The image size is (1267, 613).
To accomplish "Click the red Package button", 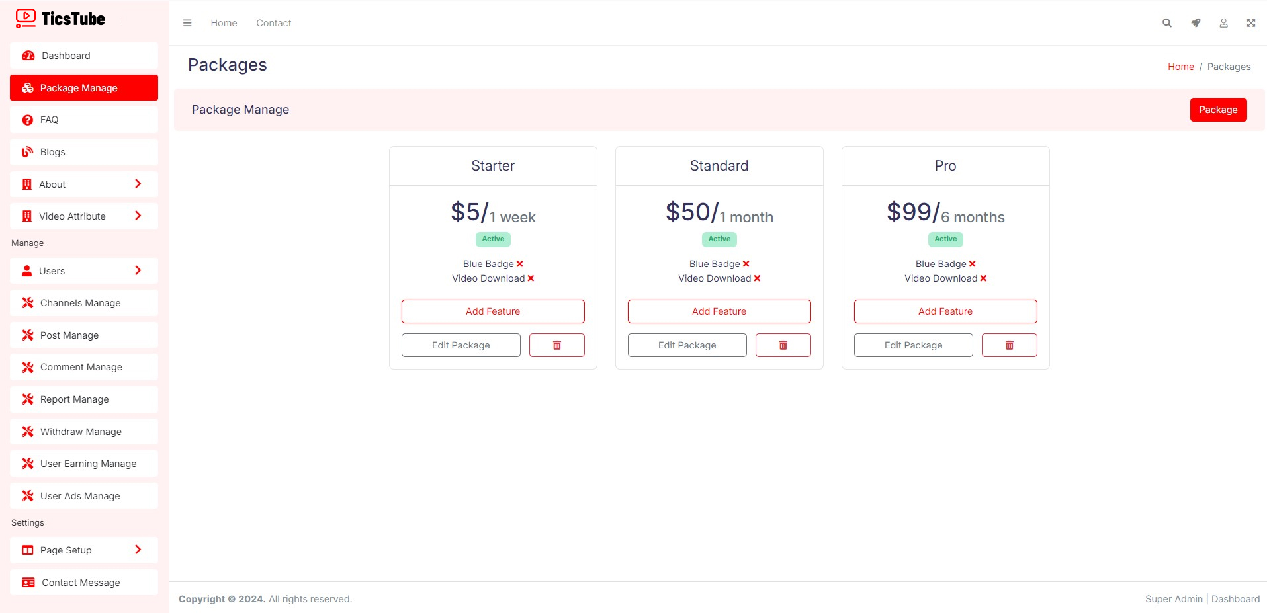I will pos(1218,110).
